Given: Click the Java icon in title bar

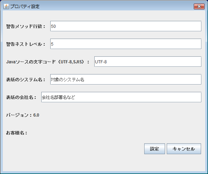Looking at the screenshot, I should [6, 6].
